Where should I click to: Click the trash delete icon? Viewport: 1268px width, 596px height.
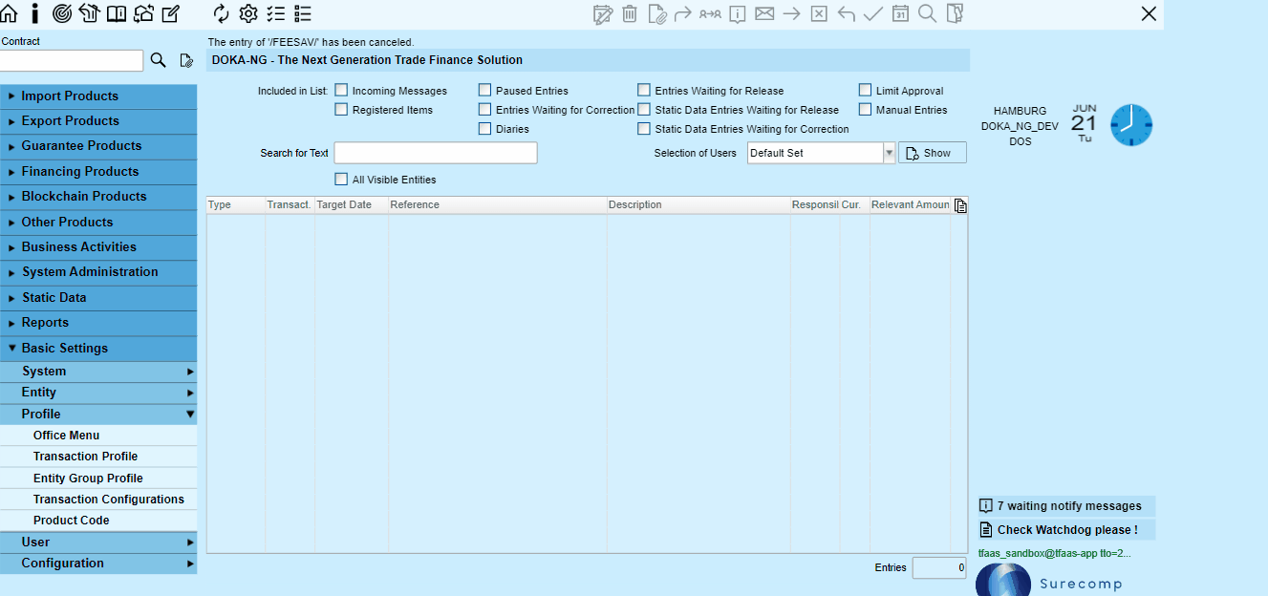(x=630, y=13)
